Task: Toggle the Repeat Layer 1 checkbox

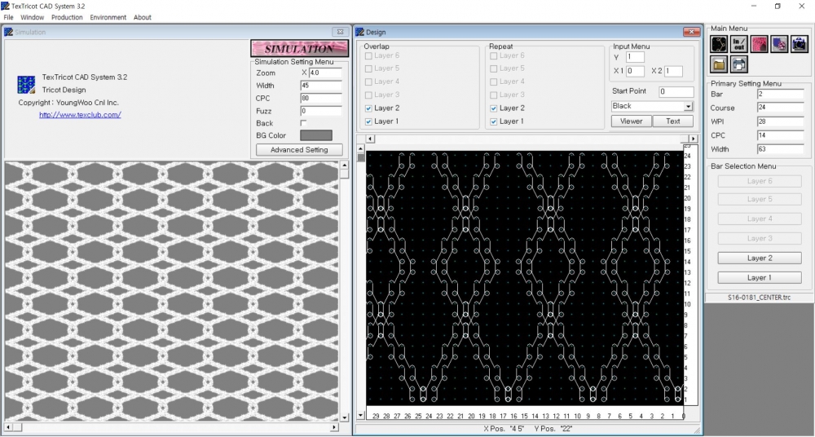Action: tap(495, 121)
